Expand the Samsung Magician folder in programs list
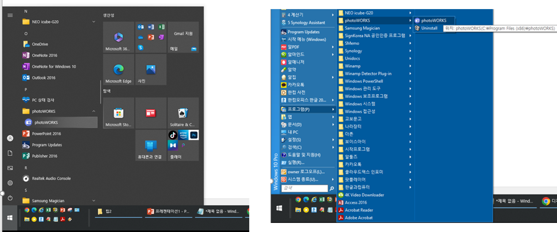The image size is (557, 232). (375, 28)
